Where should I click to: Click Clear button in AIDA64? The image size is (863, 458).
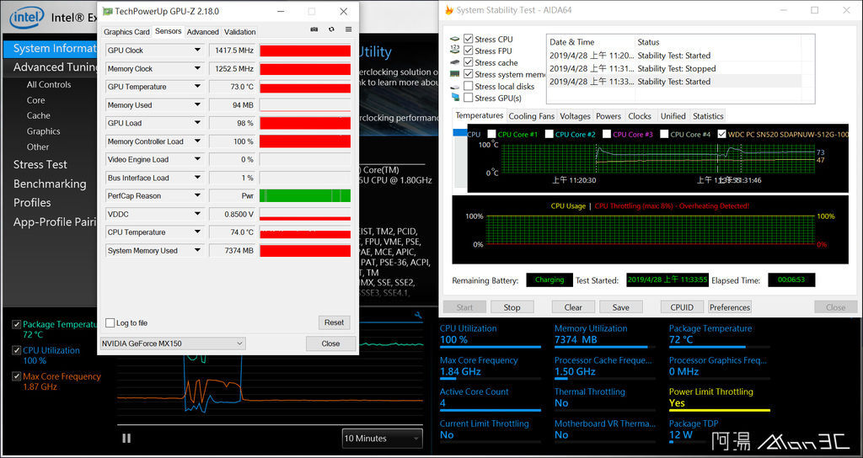[573, 307]
